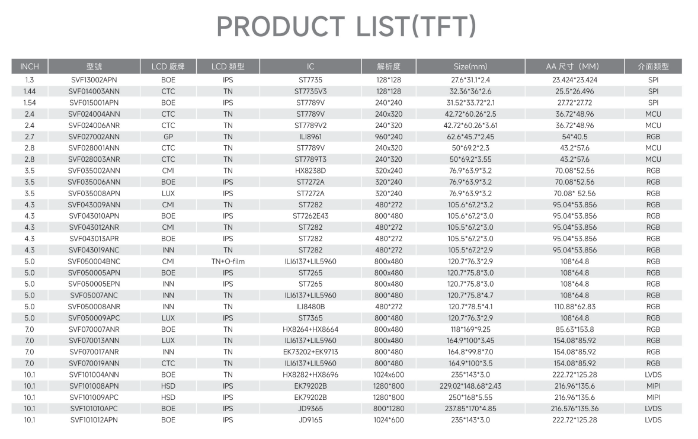Viewport: 698px width, 439px height.
Task: Click the PRODUCT LIST(TFT) title
Action: (x=346, y=26)
